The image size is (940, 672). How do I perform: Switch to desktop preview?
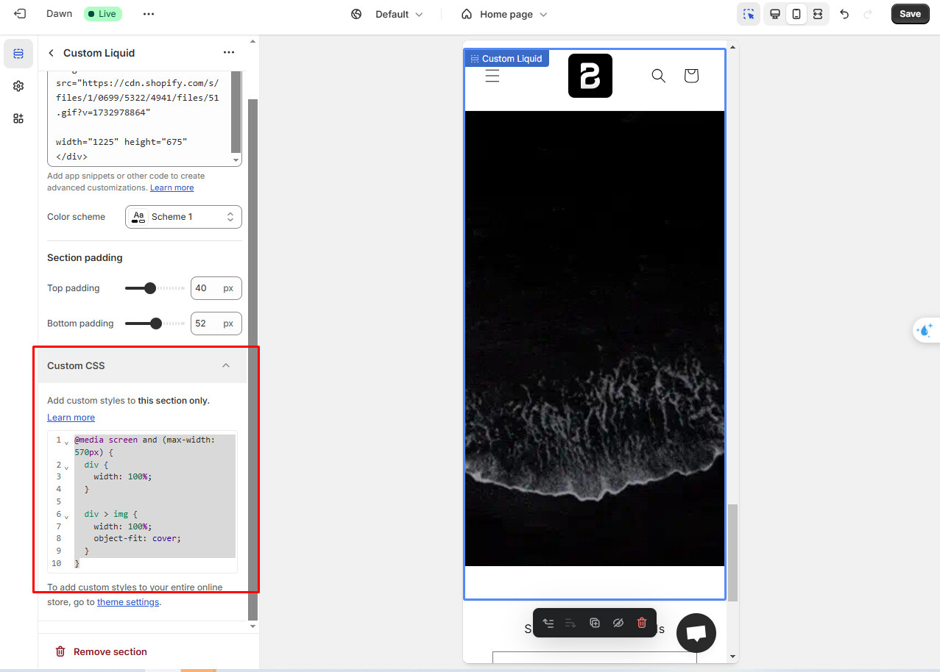(x=775, y=14)
